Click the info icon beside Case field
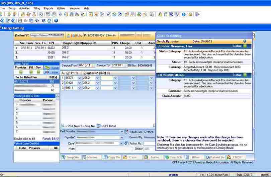 pos(126,143)
